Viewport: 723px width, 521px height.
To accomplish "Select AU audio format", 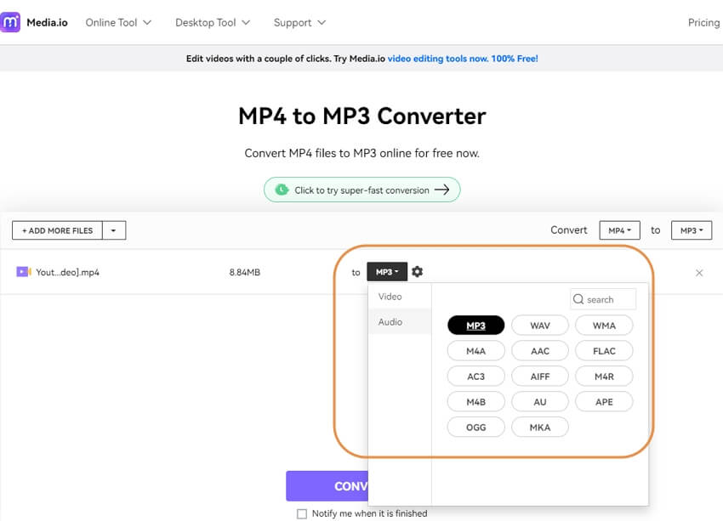I will coord(540,402).
